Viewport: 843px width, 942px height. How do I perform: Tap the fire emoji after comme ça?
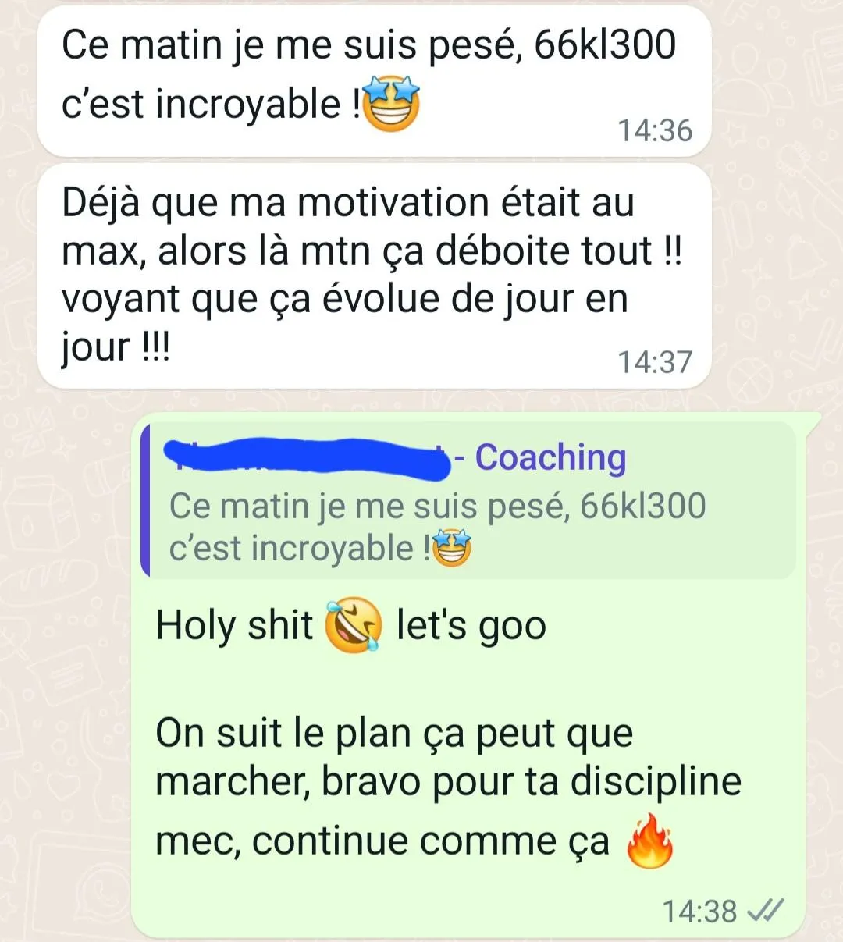650,841
